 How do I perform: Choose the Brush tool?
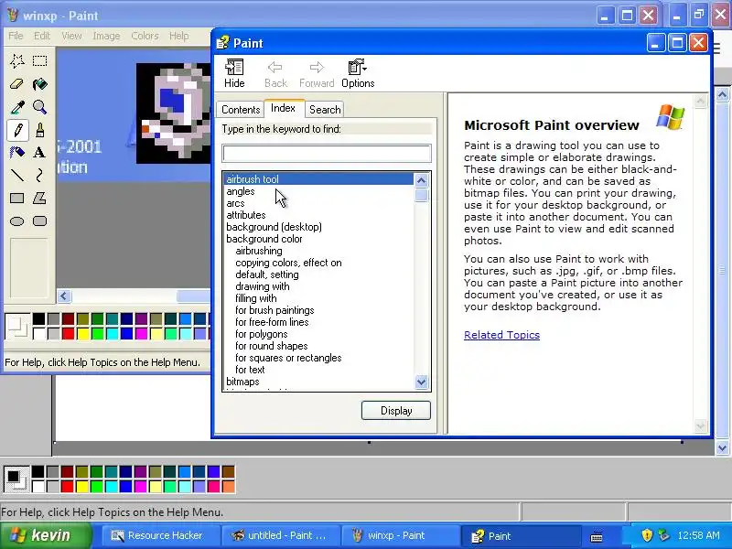pos(39,130)
